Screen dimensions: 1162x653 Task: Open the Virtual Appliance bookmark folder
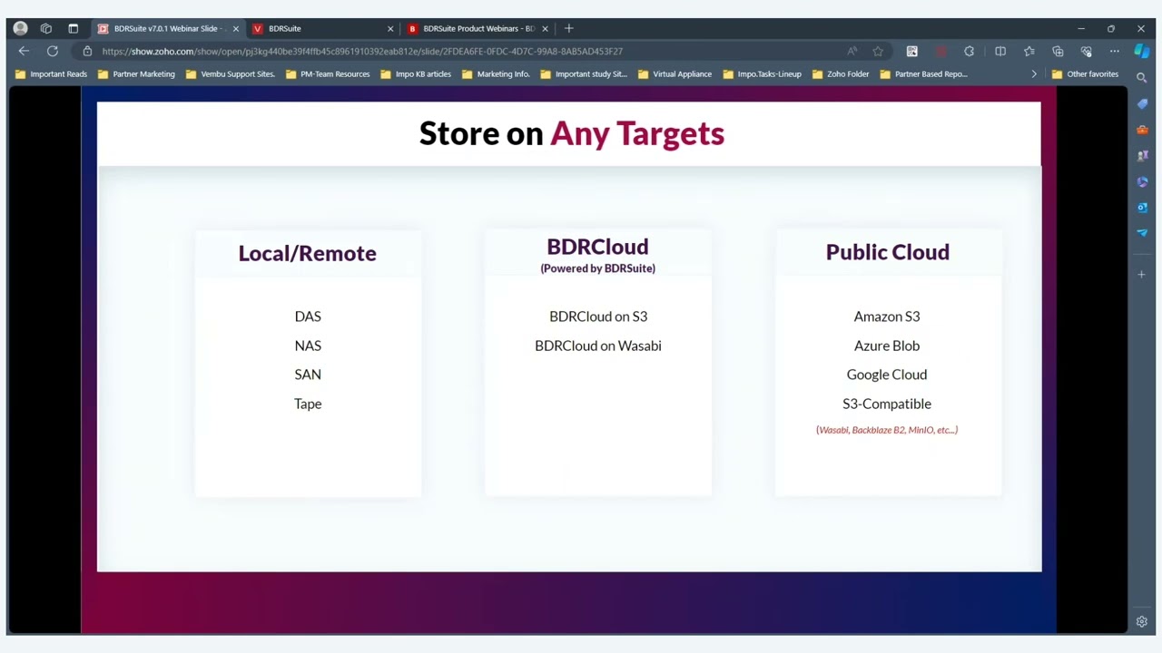coord(674,74)
